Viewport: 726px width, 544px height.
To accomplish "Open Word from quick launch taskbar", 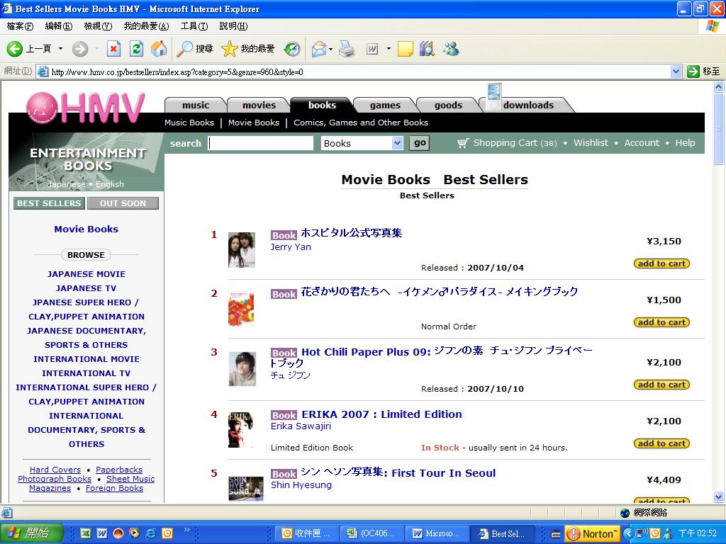I will click(102, 533).
